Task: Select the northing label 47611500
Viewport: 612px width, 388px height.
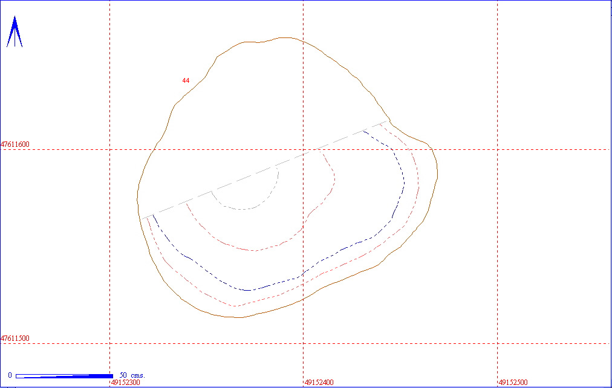Action: (x=15, y=338)
